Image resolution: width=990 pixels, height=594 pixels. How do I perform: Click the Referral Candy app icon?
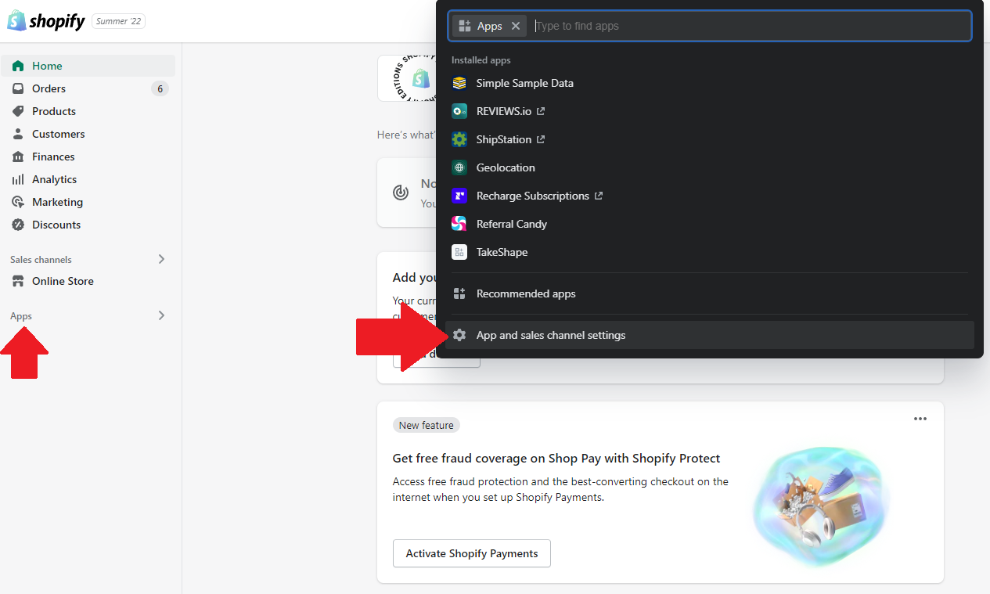pos(459,224)
